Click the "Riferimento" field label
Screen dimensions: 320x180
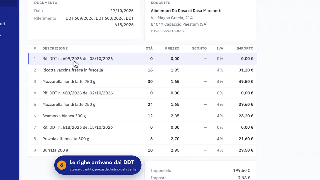[x=45, y=18]
